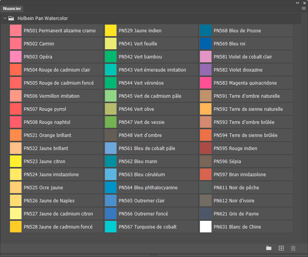Click PN631 Blanc de Chine swatch
The height and width of the screenshot is (257, 308).
pos(206,227)
